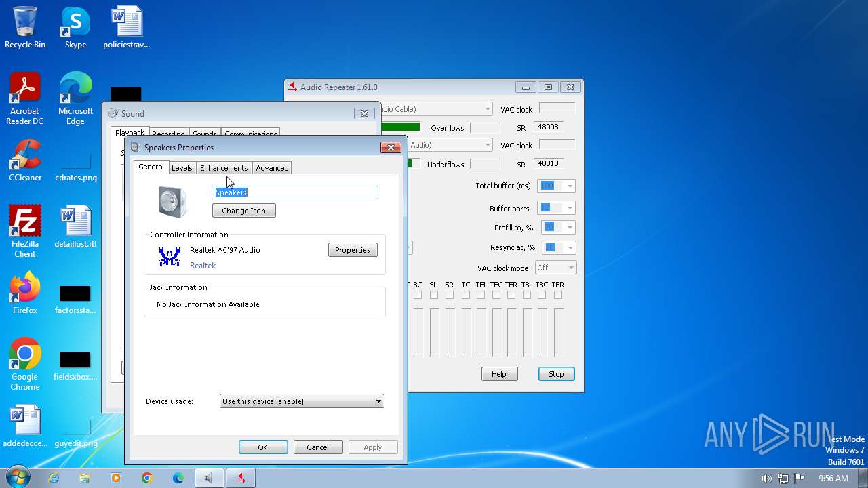Open the VAC clock mode dropdown
This screenshot has width=868, height=488.
pyautogui.click(x=555, y=268)
